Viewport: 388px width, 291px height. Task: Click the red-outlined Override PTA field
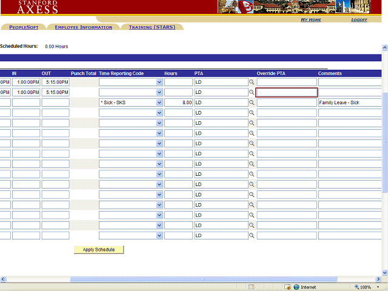click(286, 92)
